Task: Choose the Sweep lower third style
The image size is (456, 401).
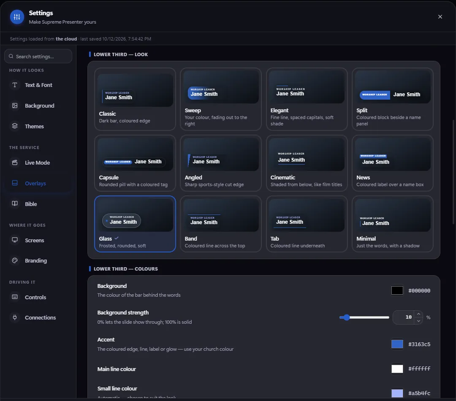Action: coord(221,99)
